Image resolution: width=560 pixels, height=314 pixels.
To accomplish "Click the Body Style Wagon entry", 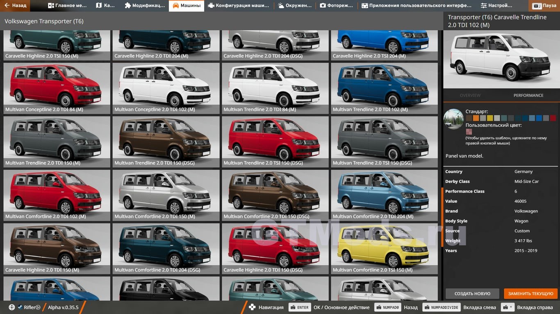I will (501, 221).
